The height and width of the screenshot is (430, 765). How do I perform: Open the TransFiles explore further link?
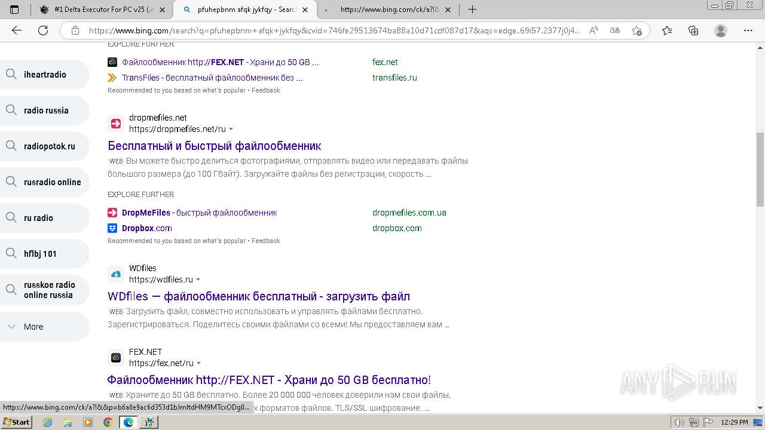pyautogui.click(x=212, y=78)
